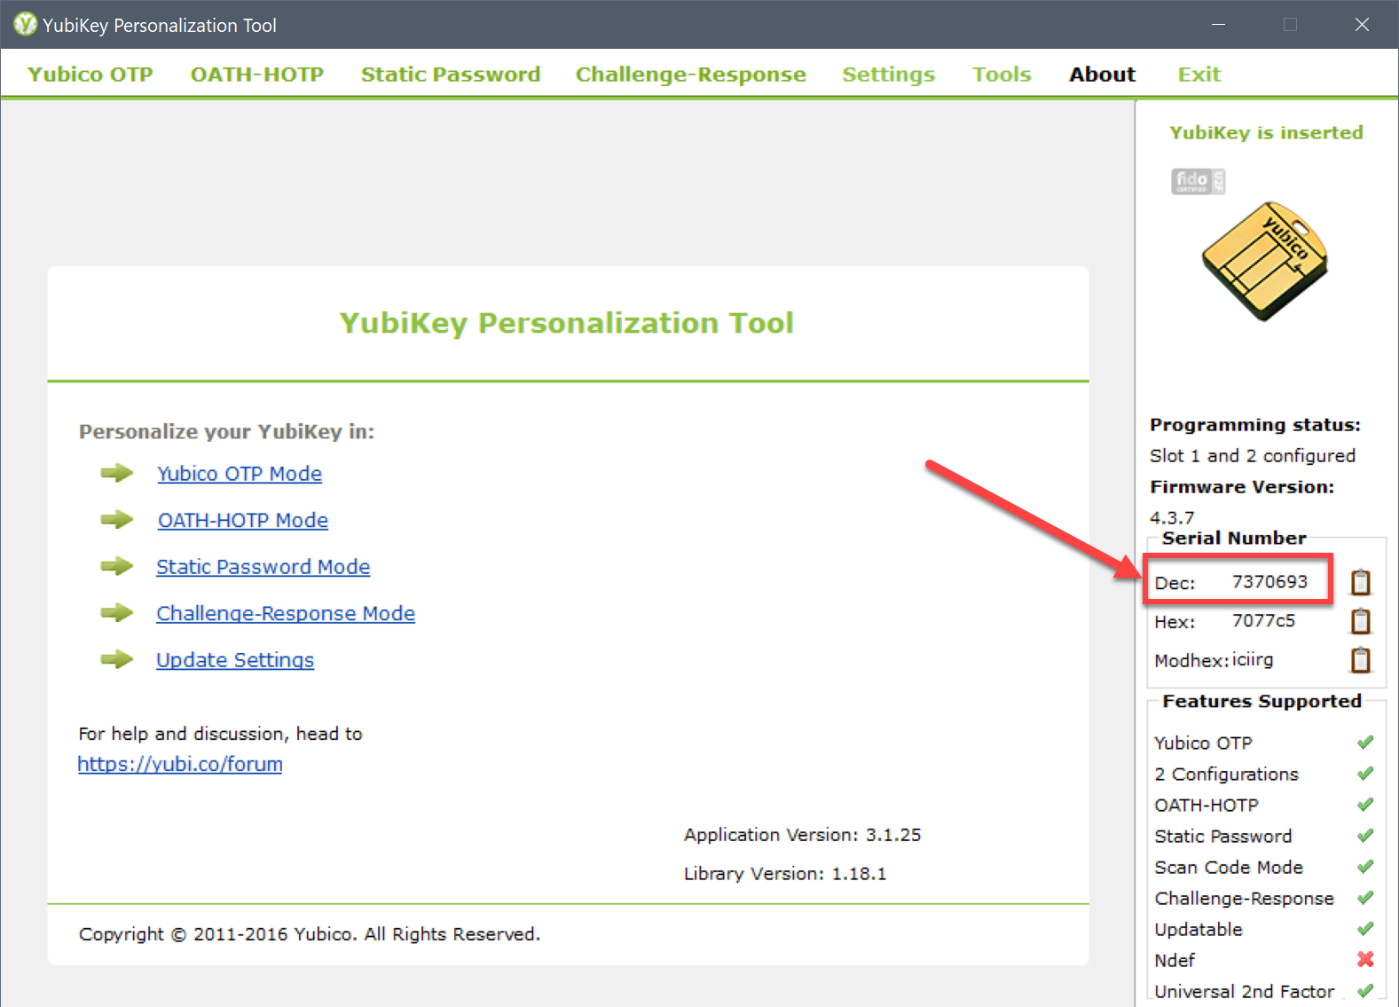This screenshot has height=1007, width=1399.
Task: Click the YubiKey device image
Action: (1265, 261)
